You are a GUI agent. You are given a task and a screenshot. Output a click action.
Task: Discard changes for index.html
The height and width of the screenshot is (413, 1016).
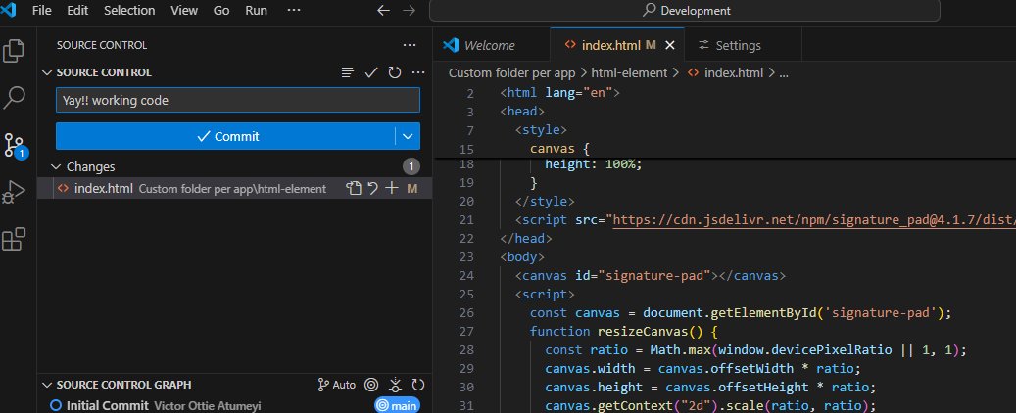pos(372,188)
